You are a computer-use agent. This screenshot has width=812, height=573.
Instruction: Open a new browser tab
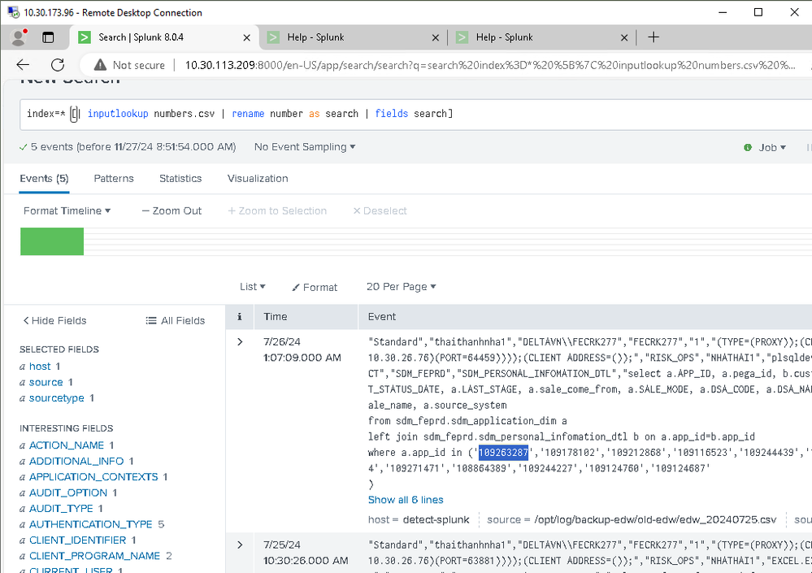(x=653, y=37)
